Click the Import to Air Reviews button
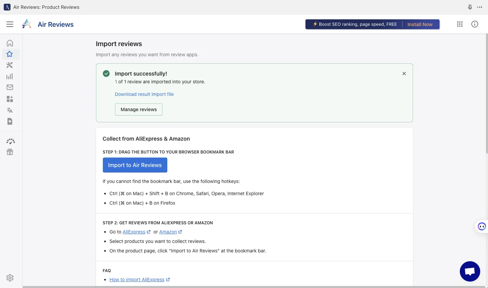The image size is (488, 288). [x=135, y=165]
